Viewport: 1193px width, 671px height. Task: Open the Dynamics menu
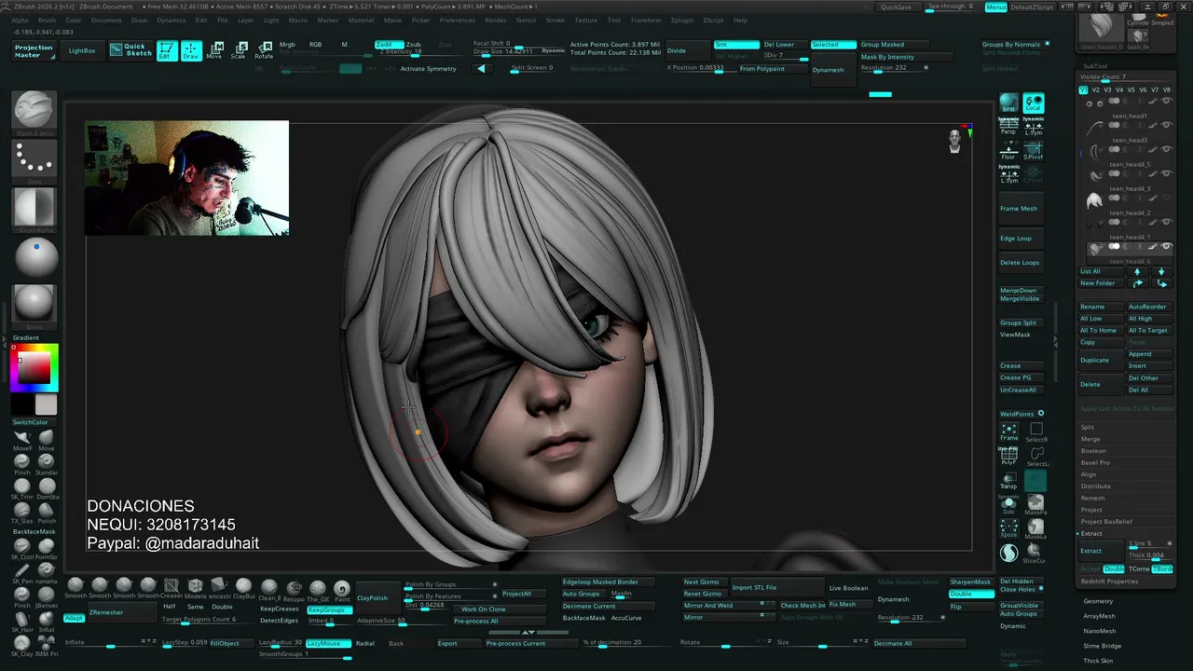pos(171,20)
